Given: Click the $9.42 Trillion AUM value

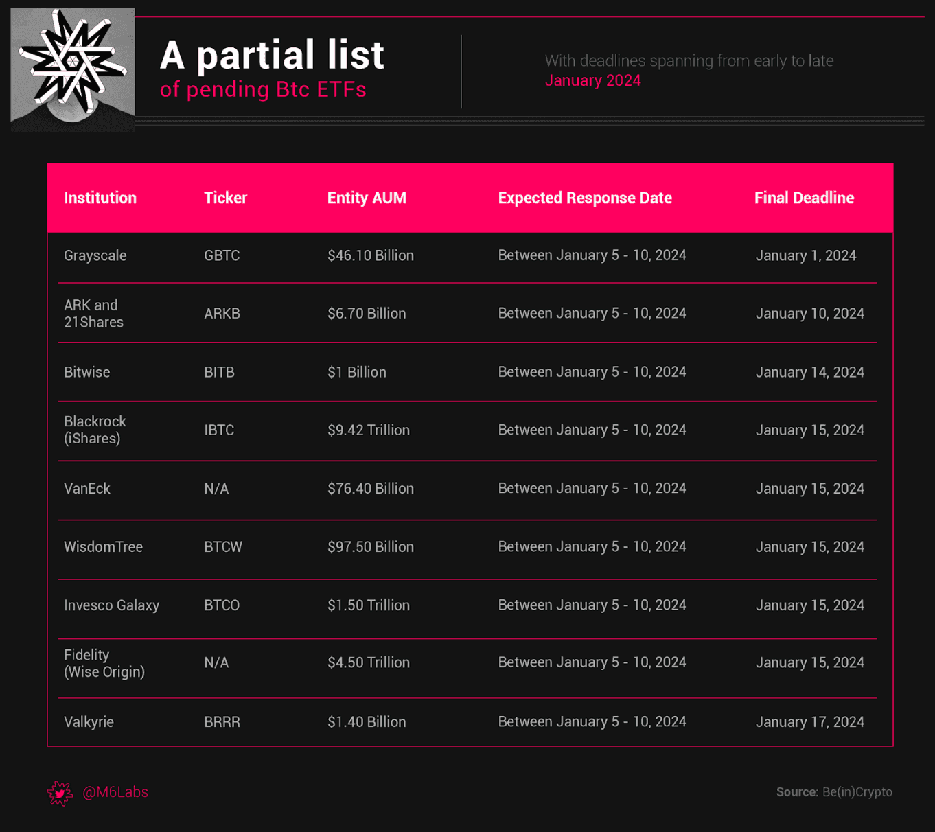Looking at the screenshot, I should 369,430.
